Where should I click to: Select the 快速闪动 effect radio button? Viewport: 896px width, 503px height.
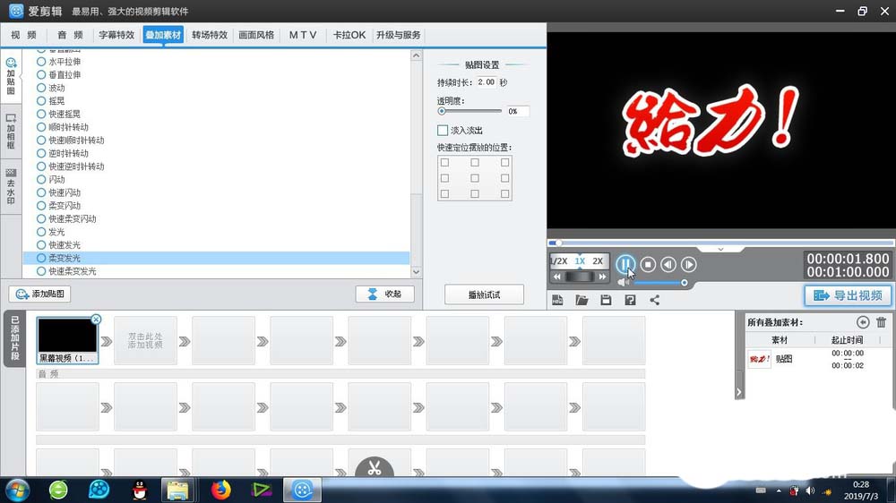coord(41,192)
